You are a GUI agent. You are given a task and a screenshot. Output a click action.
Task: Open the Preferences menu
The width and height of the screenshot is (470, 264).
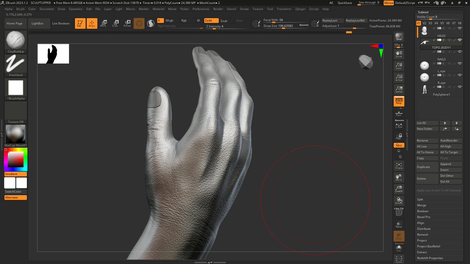[x=201, y=9]
